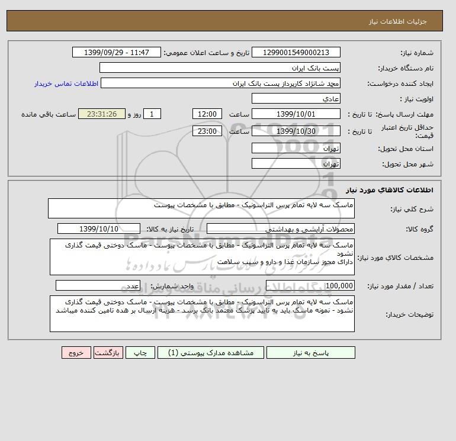Click the label 'اولویت نیاز :'
The width and height of the screenshot is (456, 441).
tap(417, 99)
